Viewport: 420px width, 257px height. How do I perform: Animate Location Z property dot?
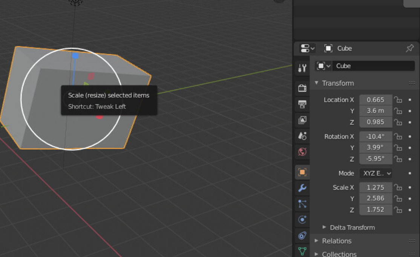(x=410, y=122)
